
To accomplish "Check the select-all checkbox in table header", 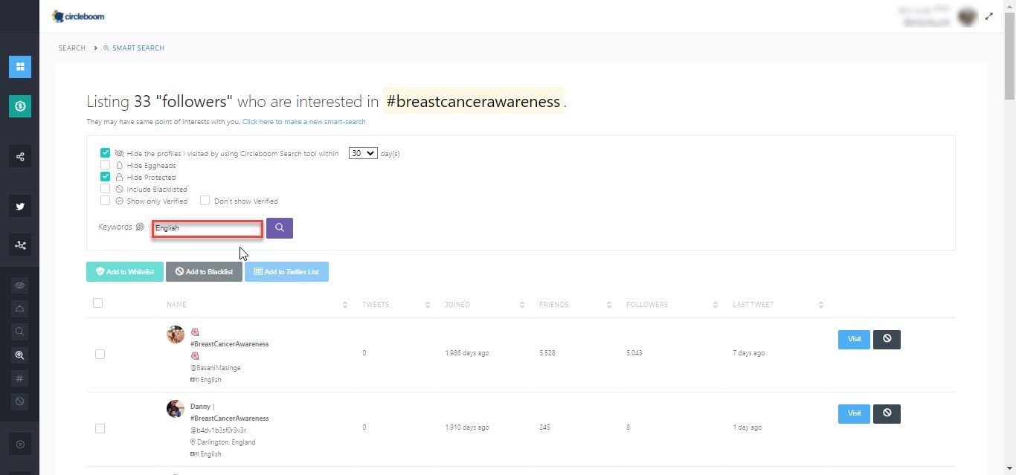I will click(97, 303).
